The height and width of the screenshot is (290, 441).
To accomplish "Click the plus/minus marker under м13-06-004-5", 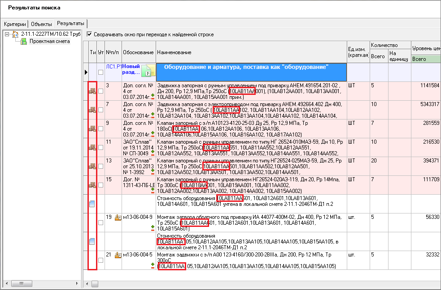I will [153, 265].
